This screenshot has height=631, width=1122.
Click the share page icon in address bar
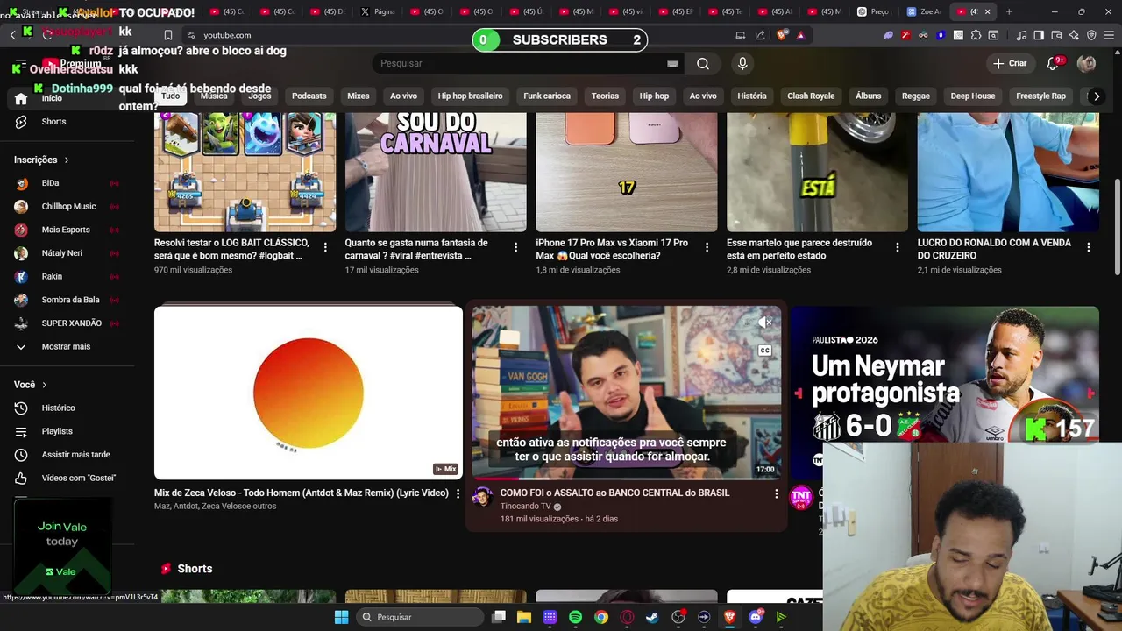click(760, 35)
